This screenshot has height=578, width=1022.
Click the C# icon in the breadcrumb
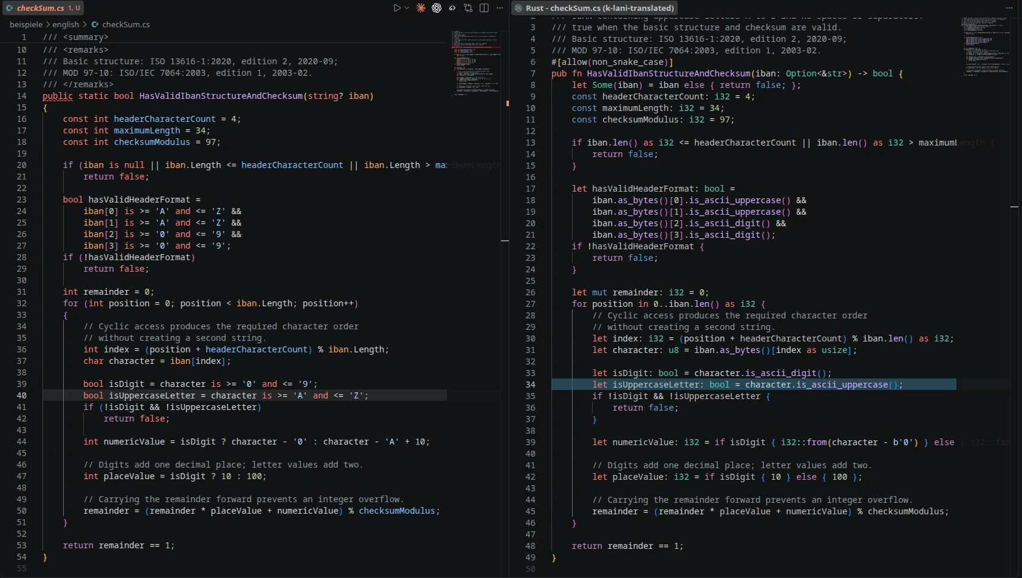pos(95,24)
